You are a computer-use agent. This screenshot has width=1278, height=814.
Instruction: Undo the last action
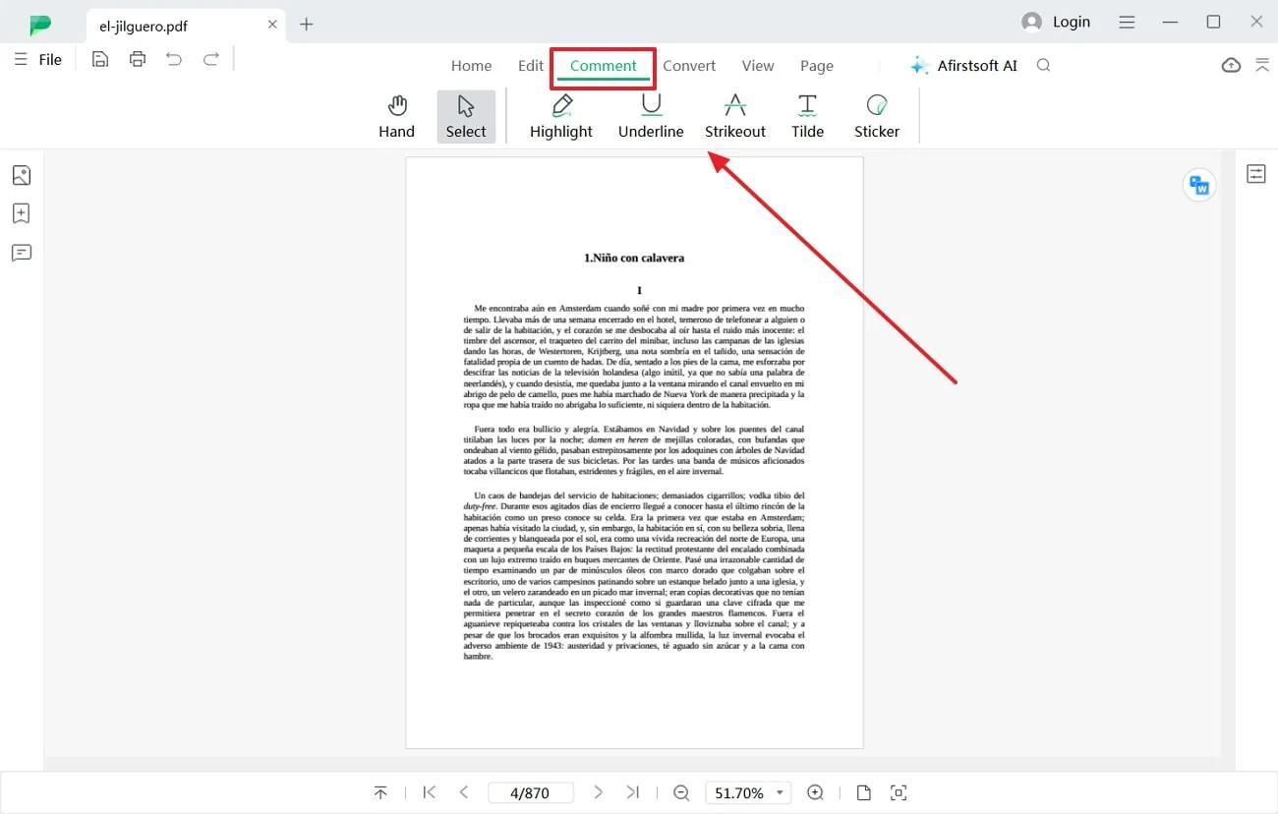(174, 59)
